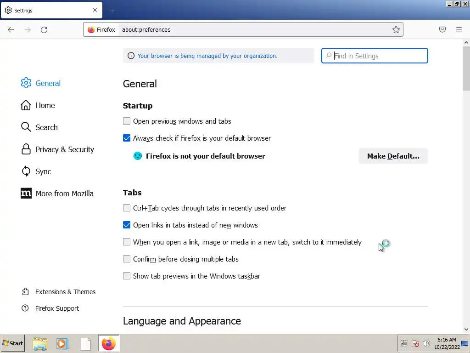The image size is (470, 353).
Task: Enable tab previews in Windows taskbar
Action: tap(127, 276)
